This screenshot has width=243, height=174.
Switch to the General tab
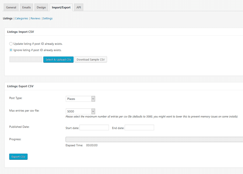point(11,7)
